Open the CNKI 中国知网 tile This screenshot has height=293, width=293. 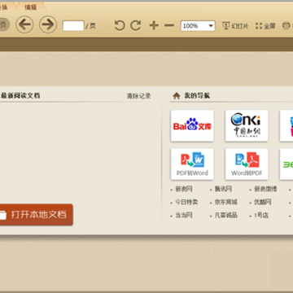[x=247, y=125]
